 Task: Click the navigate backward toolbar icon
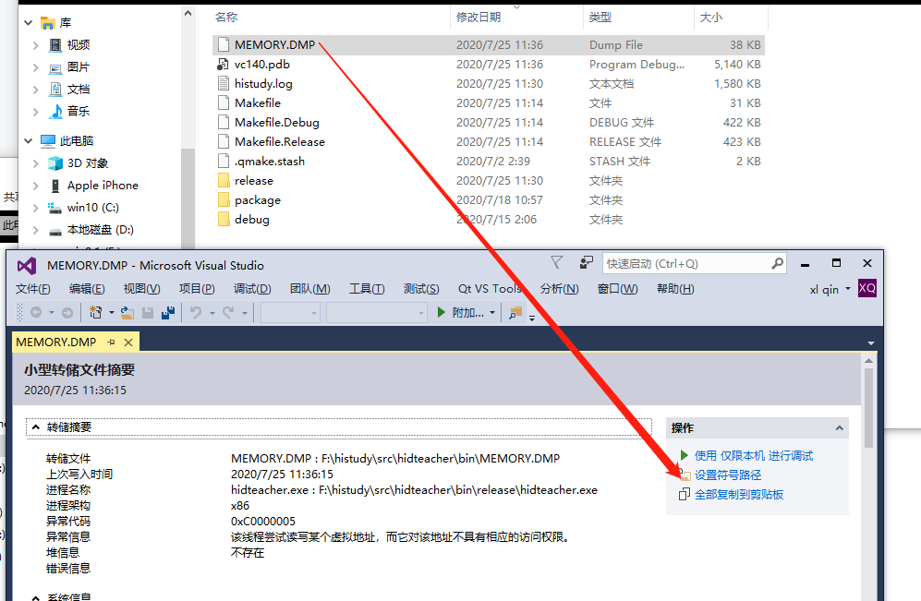(36, 313)
